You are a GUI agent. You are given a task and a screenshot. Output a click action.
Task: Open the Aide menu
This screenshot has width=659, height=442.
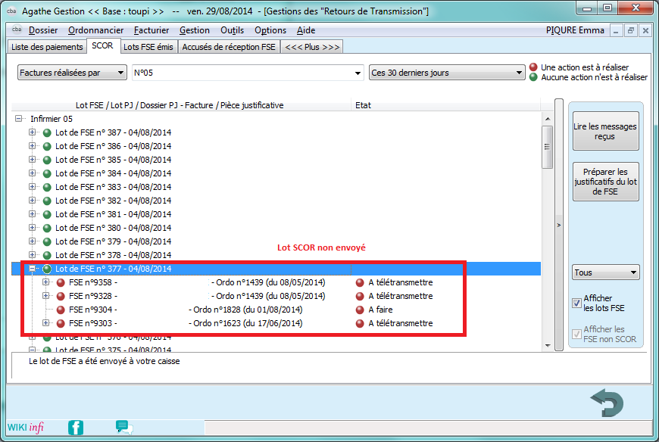click(306, 30)
